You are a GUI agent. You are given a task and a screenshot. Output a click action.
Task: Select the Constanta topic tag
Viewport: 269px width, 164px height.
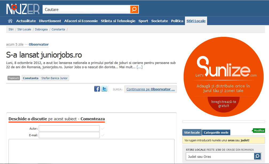[31, 78]
